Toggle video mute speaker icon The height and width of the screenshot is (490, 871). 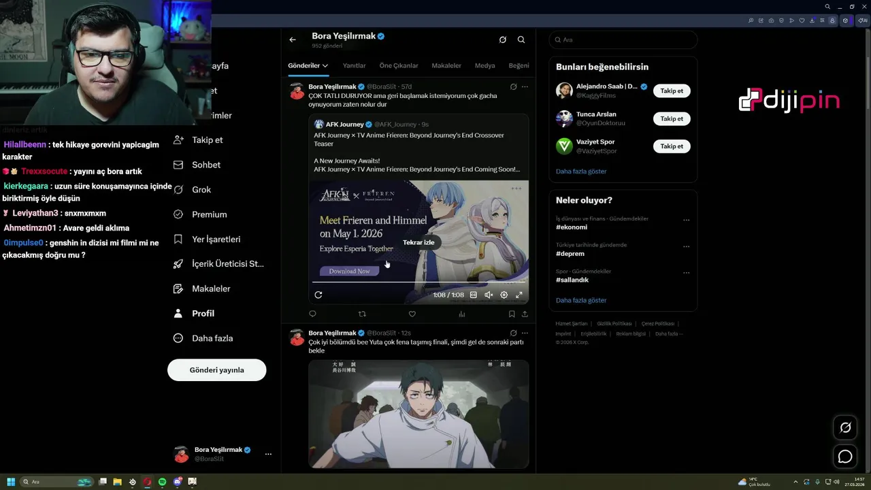click(489, 295)
